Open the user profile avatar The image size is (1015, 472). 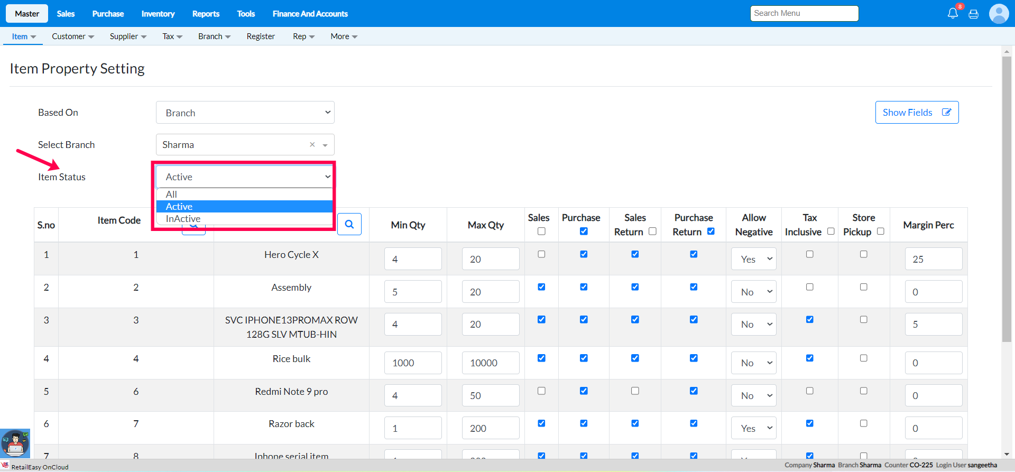tap(999, 14)
